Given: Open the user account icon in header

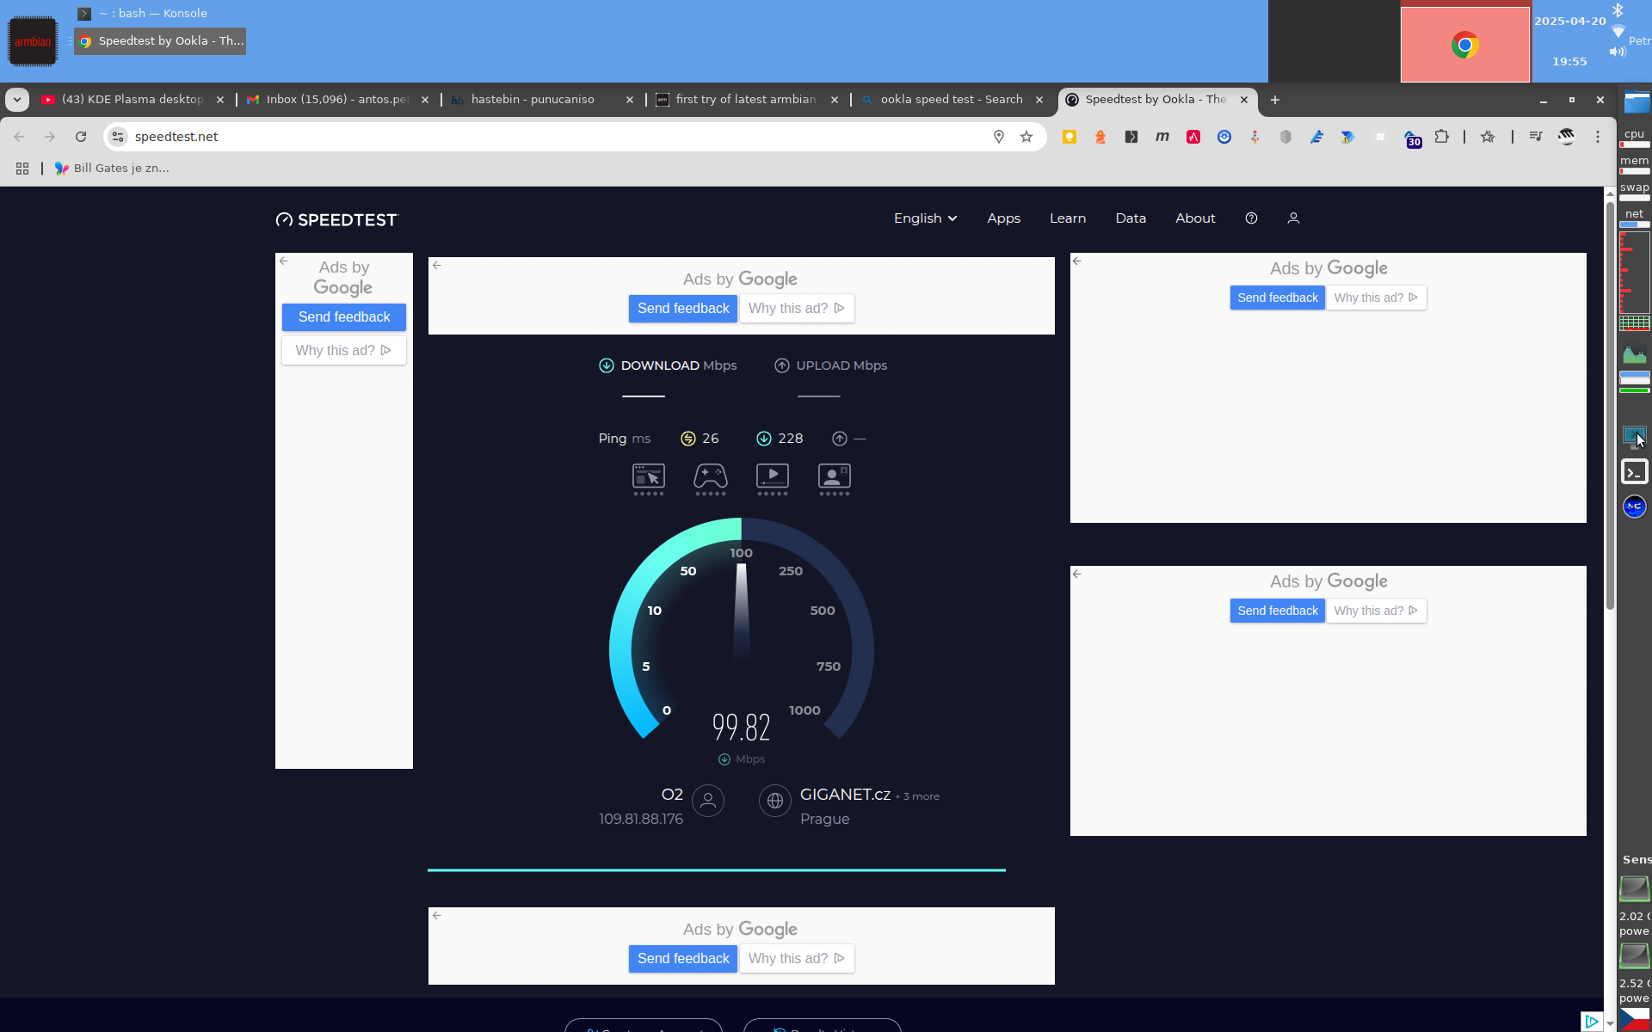Looking at the screenshot, I should pos(1293,218).
